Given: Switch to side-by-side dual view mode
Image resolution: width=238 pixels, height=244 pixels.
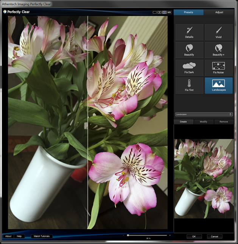Looking at the screenshot, I should tap(159, 12).
